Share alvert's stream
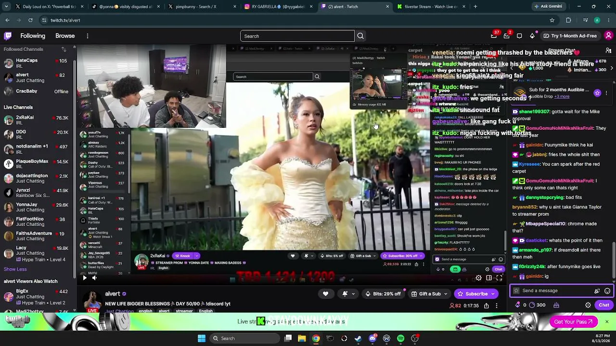Viewport: 616px width, 346px height. pyautogui.click(x=487, y=306)
